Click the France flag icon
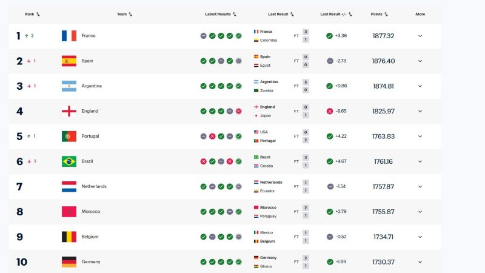The width and height of the screenshot is (485, 273). point(69,36)
